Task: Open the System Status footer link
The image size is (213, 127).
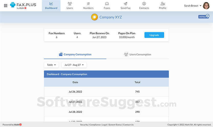Action: [x=115, y=125]
